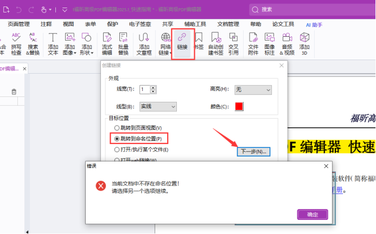This screenshot has height=234, width=376.
Task: Expand the 添加形状 dropdown arrow
Action: (x=92, y=53)
